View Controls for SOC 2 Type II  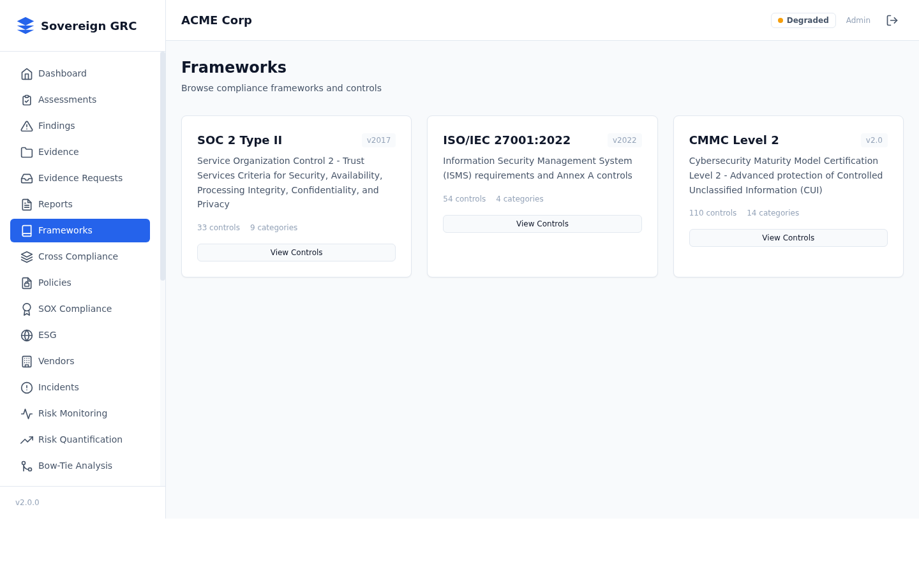click(x=296, y=253)
